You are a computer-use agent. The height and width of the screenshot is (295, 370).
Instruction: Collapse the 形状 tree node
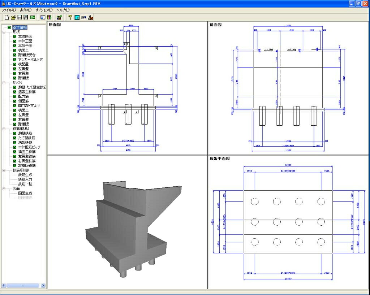(x=4, y=32)
